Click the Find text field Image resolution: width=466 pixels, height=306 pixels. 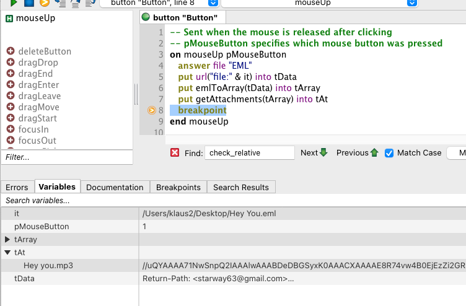click(250, 153)
